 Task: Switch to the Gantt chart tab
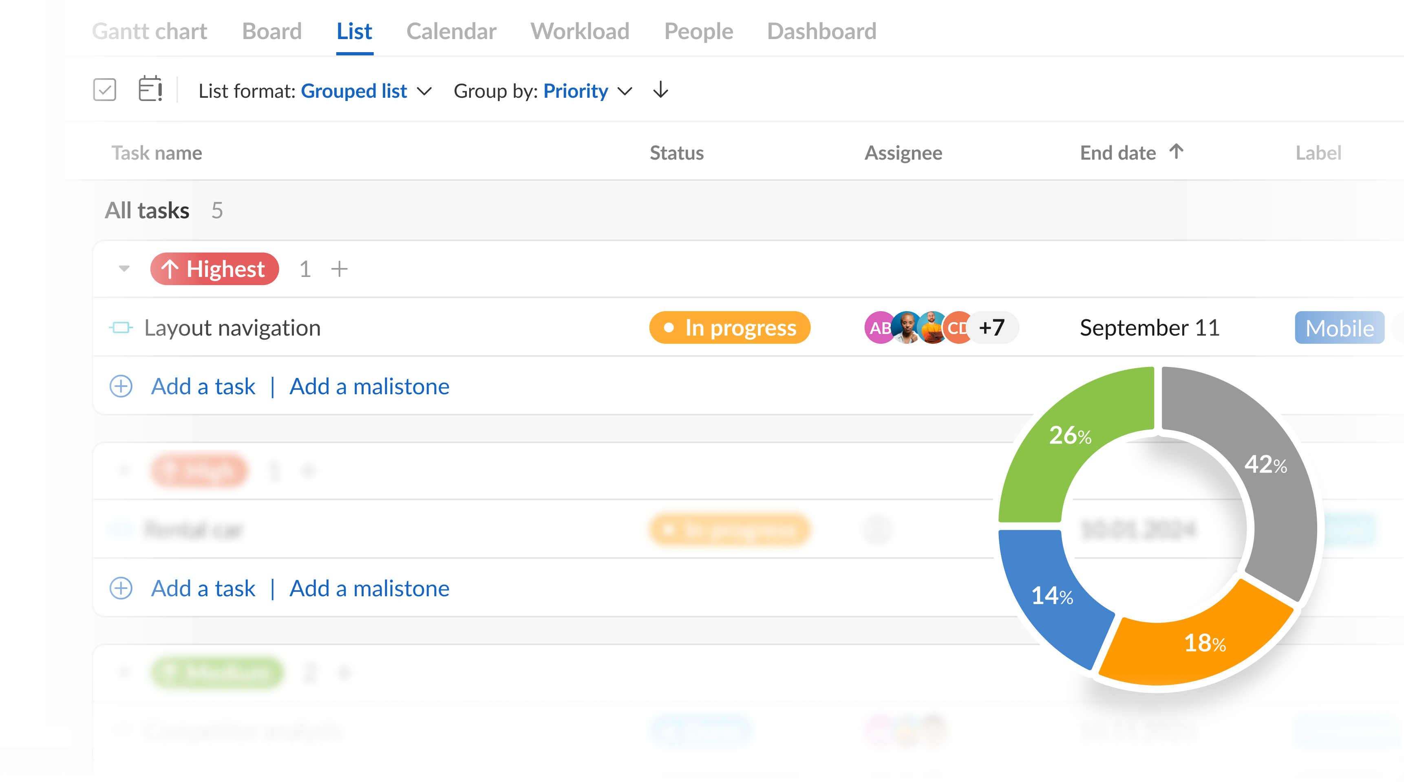(149, 31)
